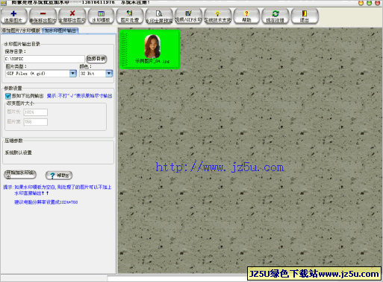
Task: Expand the 32 Bit color depth dropdown
Action: [109, 74]
